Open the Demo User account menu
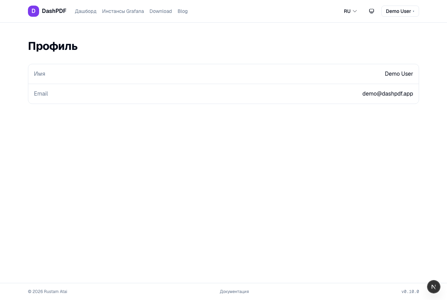This screenshot has height=300, width=447. (400, 11)
